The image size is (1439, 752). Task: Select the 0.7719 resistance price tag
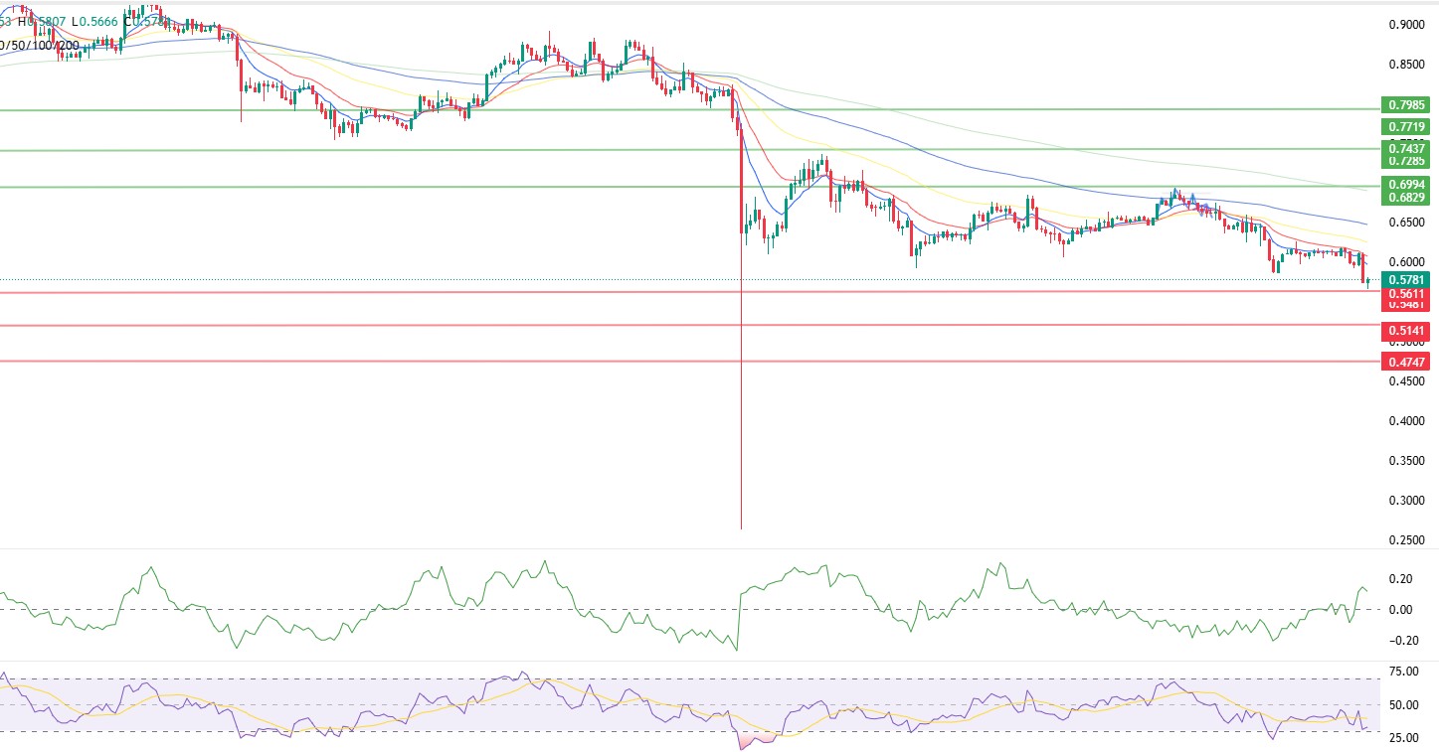1404,127
